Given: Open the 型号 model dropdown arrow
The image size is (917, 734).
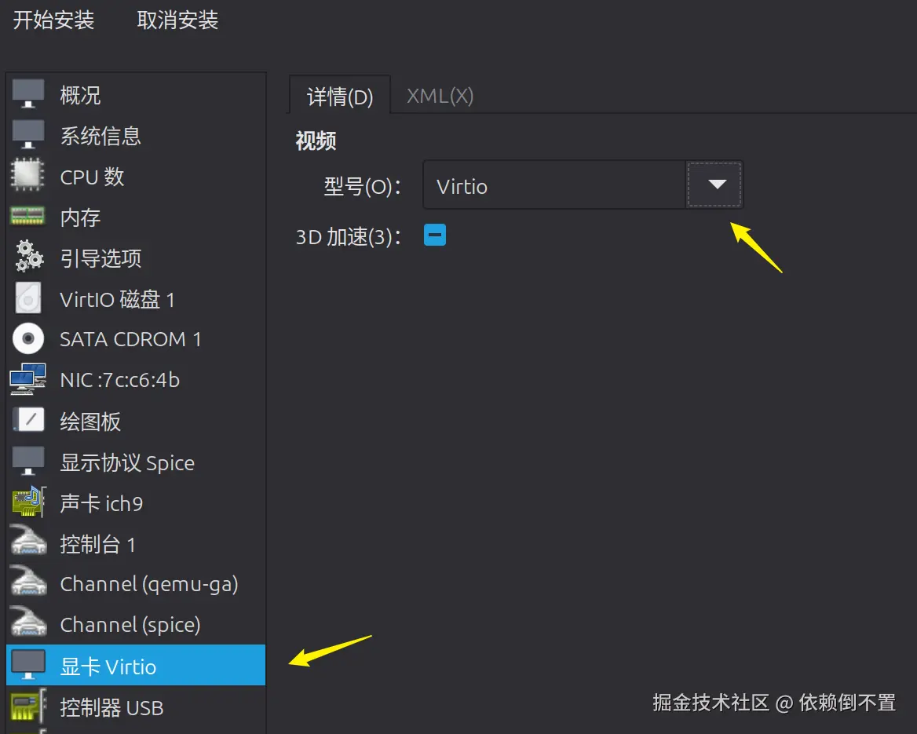Looking at the screenshot, I should pos(714,184).
